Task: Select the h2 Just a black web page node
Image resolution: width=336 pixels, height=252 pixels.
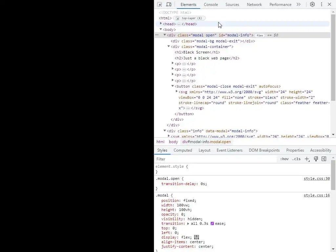Action: pos(207,58)
